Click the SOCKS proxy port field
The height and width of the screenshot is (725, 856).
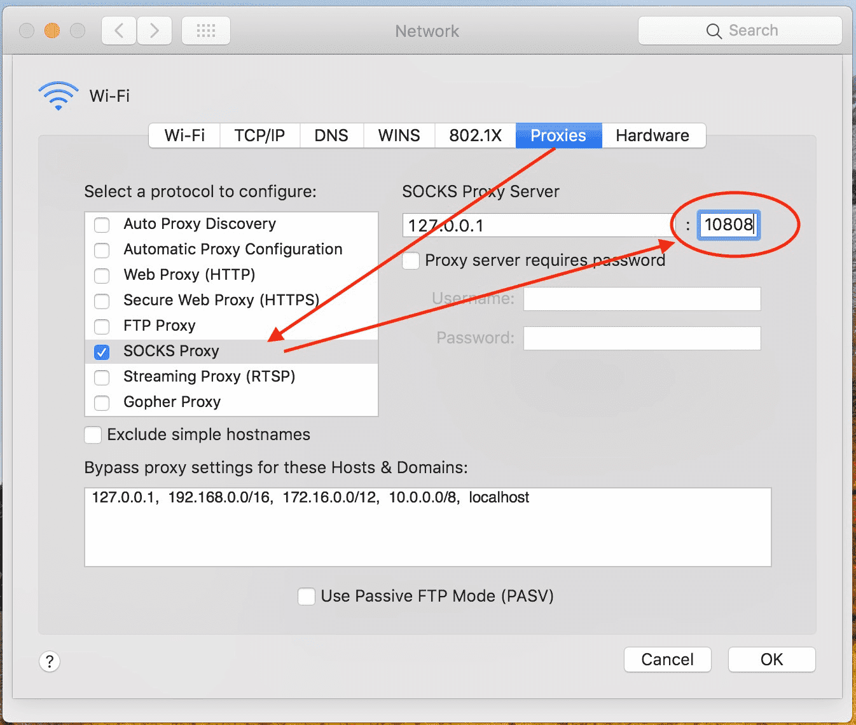pos(728,225)
